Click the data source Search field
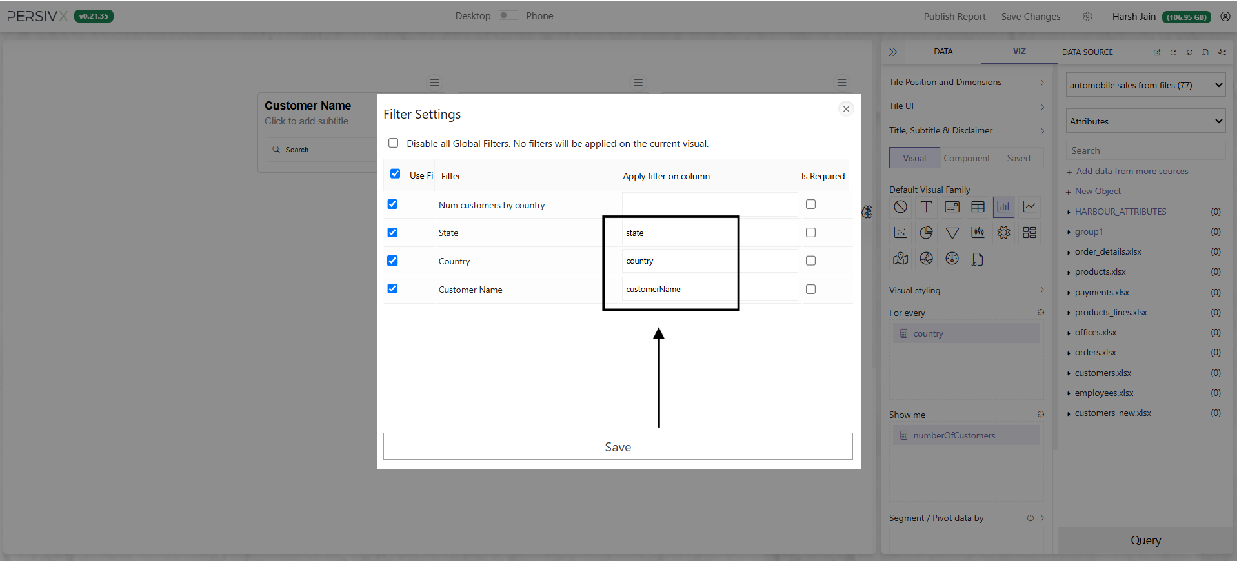This screenshot has width=1237, height=561. pos(1145,150)
